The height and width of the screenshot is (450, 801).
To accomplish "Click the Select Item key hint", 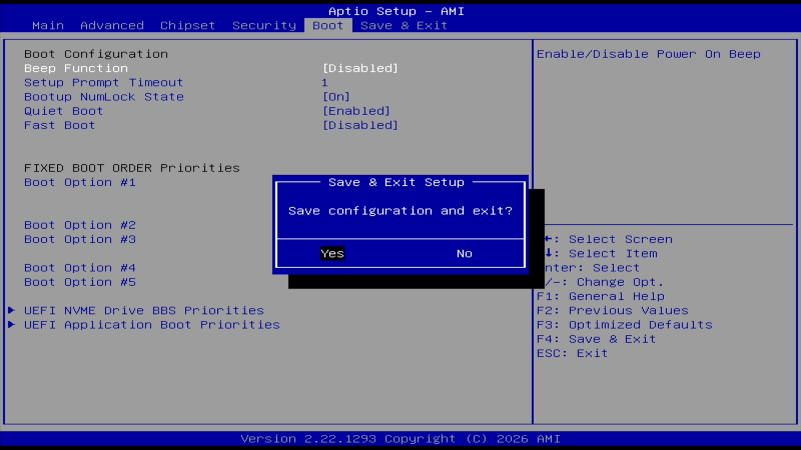I will 601,254.
